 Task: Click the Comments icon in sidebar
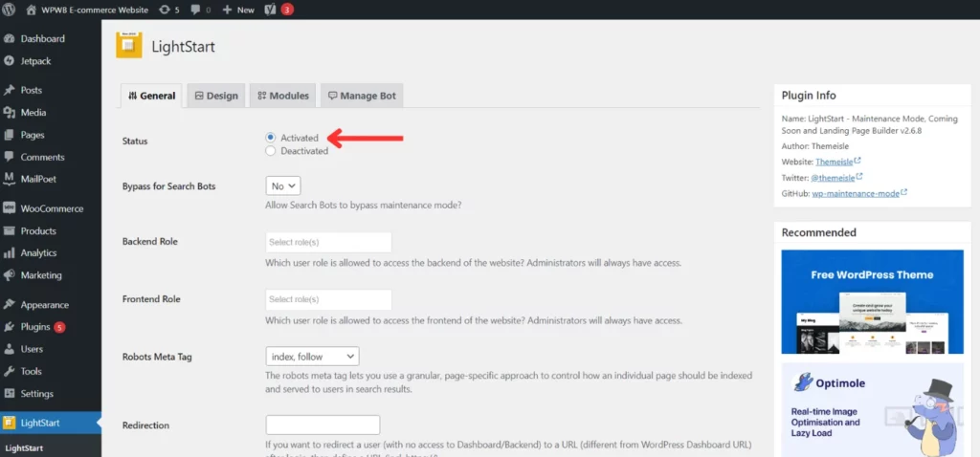(x=9, y=157)
